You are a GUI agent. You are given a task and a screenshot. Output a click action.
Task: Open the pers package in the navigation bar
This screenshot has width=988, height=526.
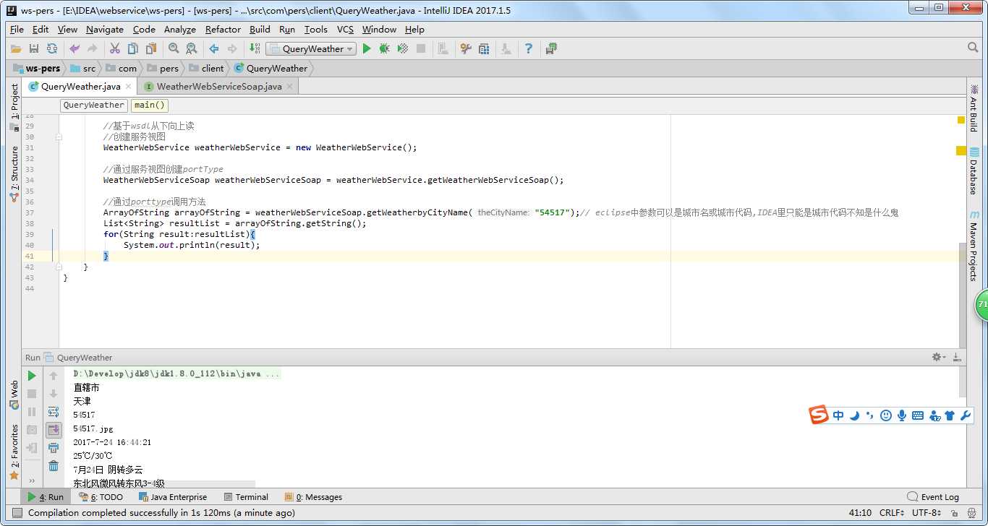(163, 69)
